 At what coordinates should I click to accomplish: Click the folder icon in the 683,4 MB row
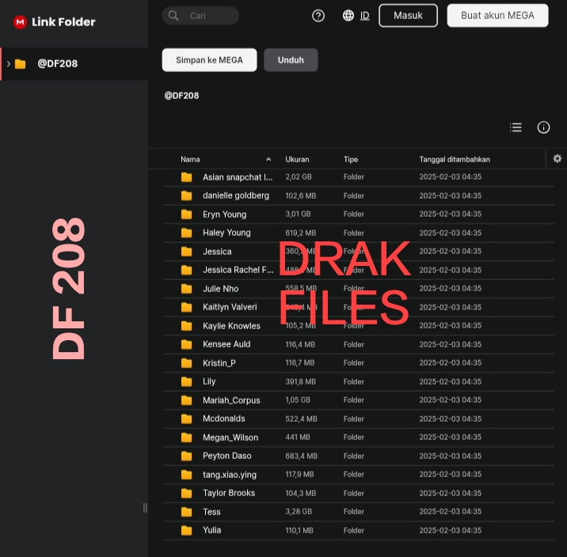coord(187,457)
